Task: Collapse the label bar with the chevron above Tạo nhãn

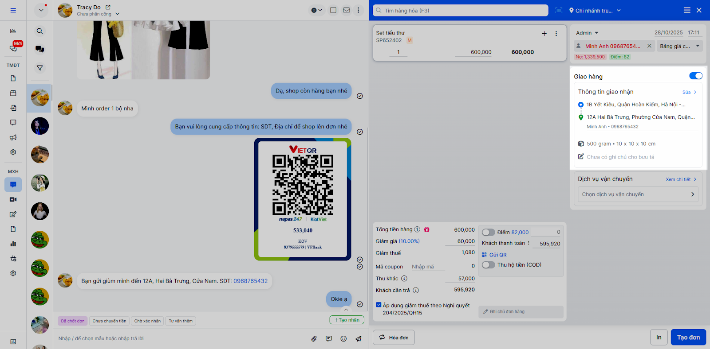Action: coord(346,310)
